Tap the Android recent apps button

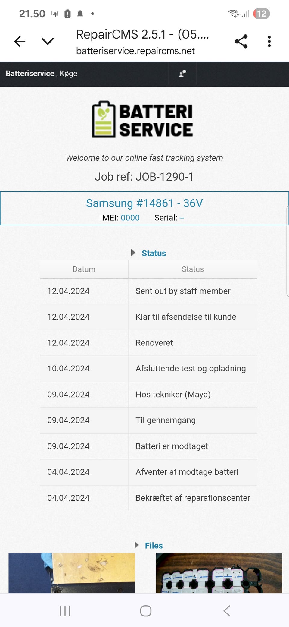pyautogui.click(x=65, y=611)
